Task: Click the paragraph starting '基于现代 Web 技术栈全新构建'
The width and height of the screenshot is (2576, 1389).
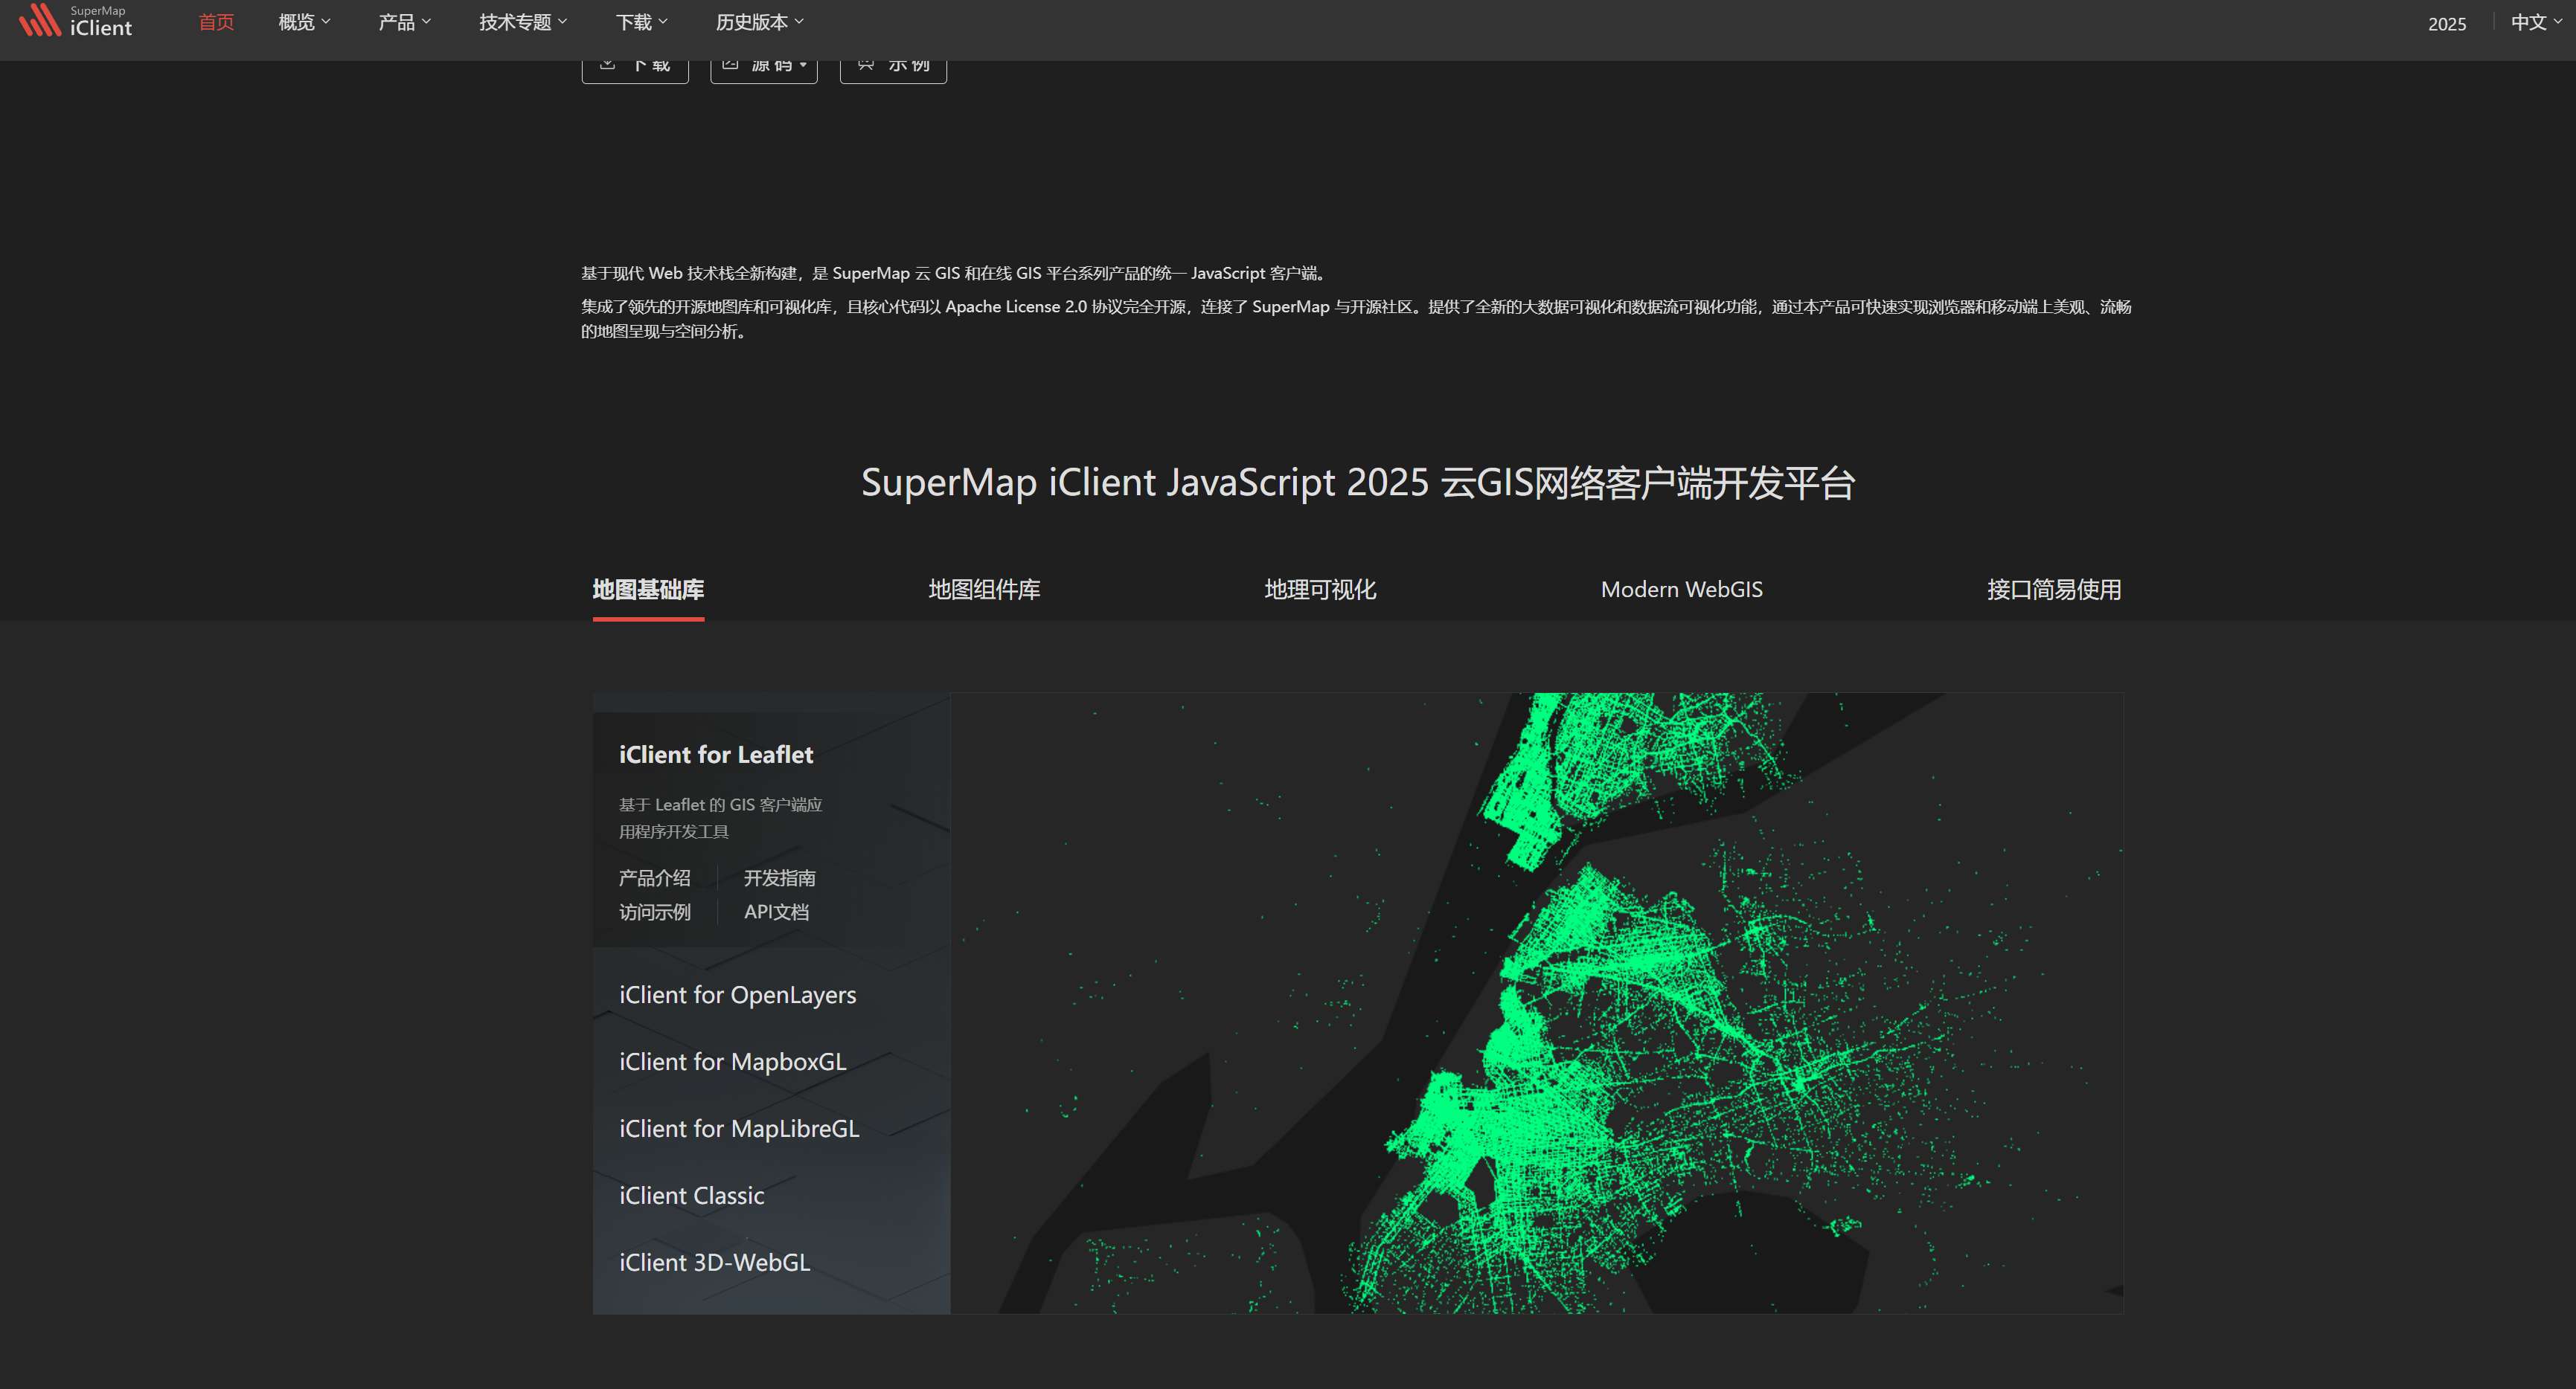Action: [955, 273]
